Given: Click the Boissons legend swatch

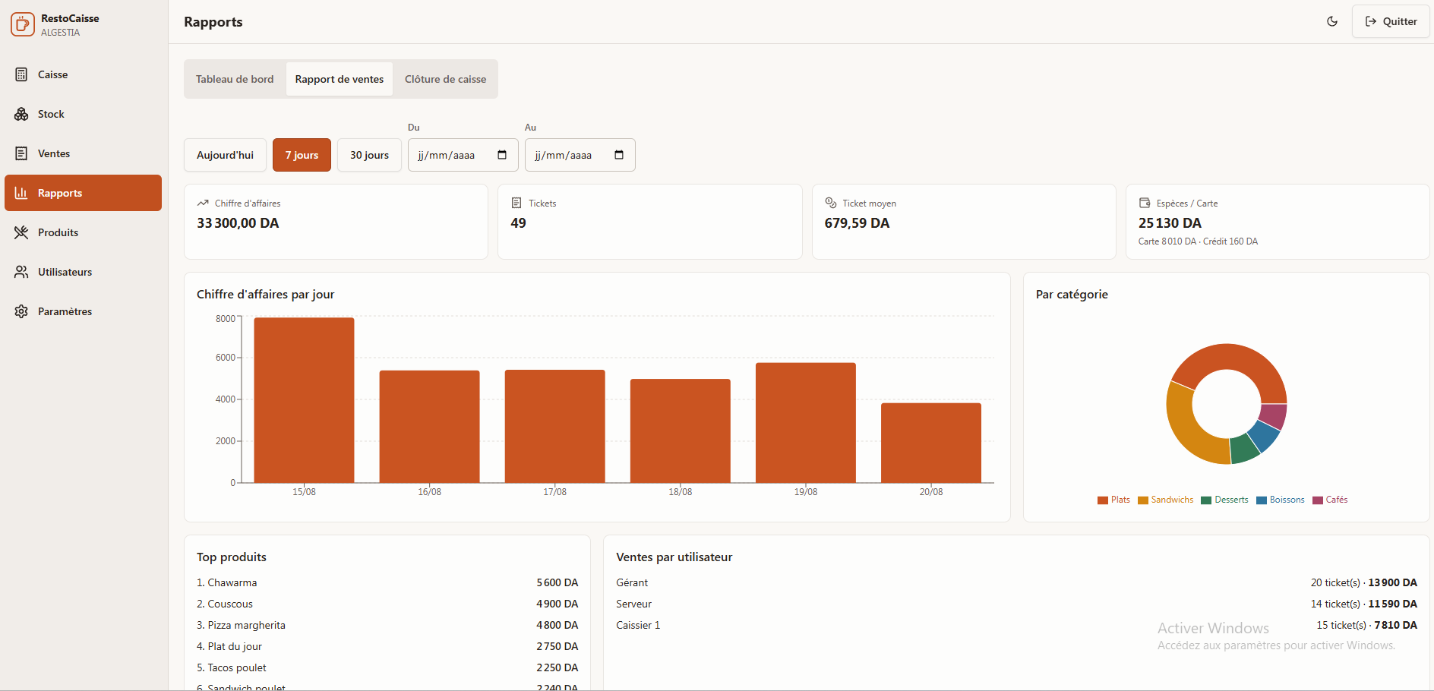Looking at the screenshot, I should point(1262,500).
